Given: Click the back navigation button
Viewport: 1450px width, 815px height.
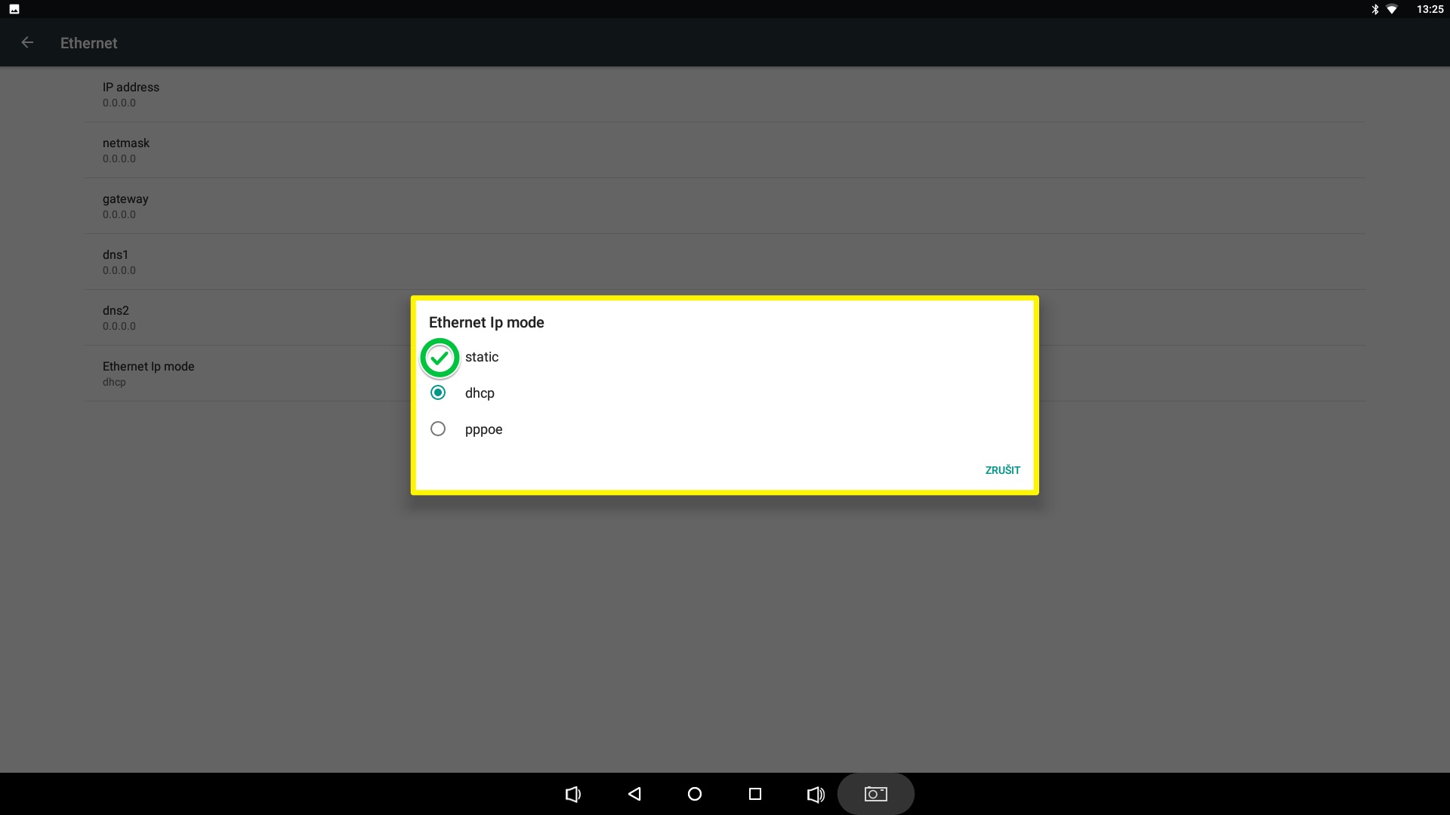Looking at the screenshot, I should (x=634, y=794).
